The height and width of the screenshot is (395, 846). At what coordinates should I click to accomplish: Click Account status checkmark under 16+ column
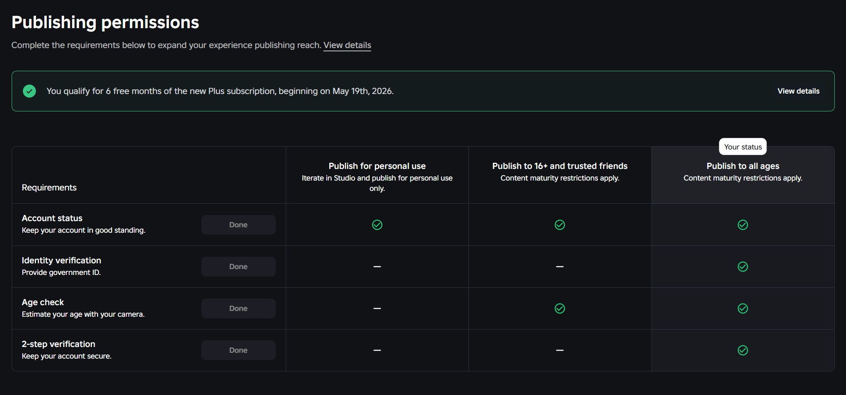560,225
